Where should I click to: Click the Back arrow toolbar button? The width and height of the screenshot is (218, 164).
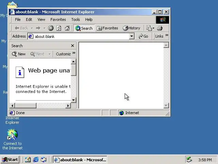point(21,28)
